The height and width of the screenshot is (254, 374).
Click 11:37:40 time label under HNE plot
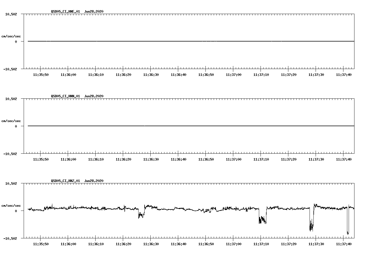pos(344,75)
